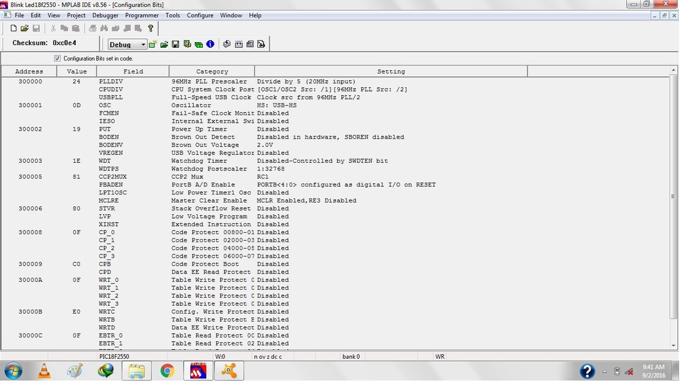Image resolution: width=682 pixels, height=384 pixels.
Task: Click the scrollbar up arrow of the table
Action: [x=674, y=71]
